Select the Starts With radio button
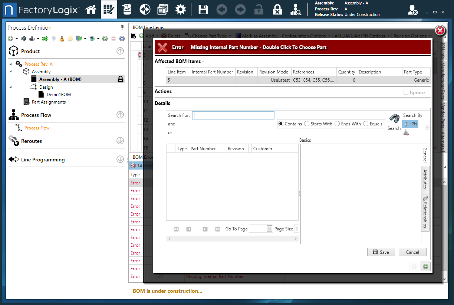 [307, 124]
